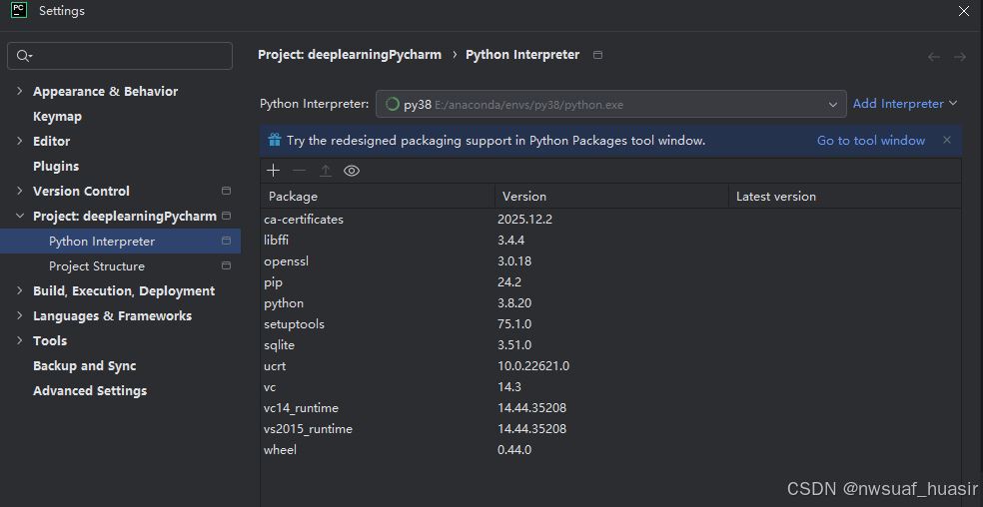Select the setuptools package row

pyautogui.click(x=294, y=324)
